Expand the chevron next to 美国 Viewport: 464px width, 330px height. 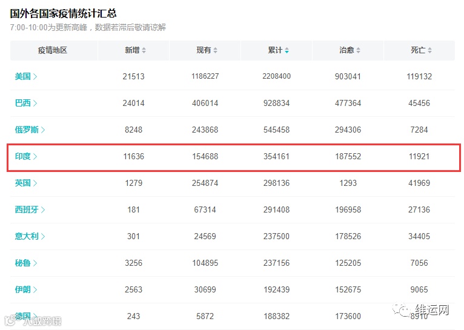tap(35, 76)
